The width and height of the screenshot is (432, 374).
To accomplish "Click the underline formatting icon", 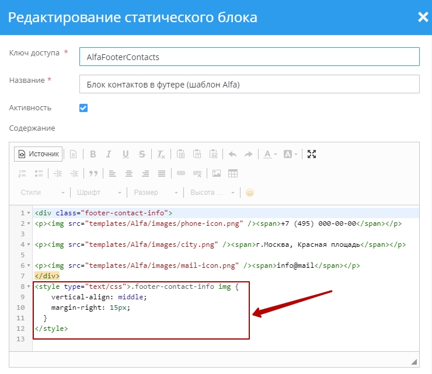I will 126,154.
